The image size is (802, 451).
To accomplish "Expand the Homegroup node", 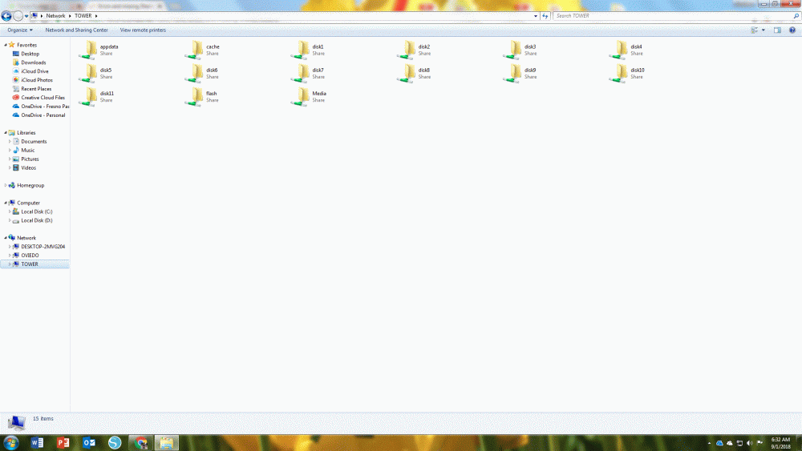I will click(6, 185).
